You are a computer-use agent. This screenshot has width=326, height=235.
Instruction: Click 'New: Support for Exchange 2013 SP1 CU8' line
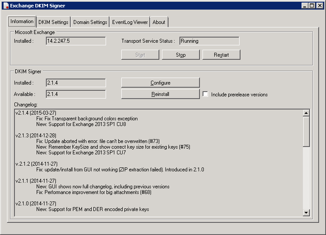pos(81,124)
